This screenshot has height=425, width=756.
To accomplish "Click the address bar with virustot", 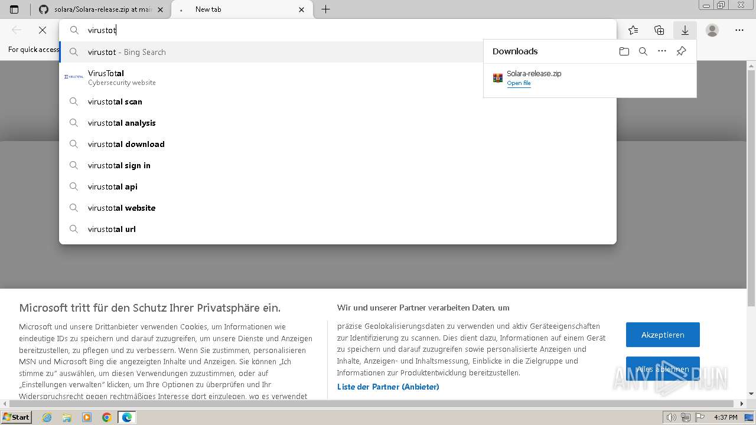I will (338, 30).
